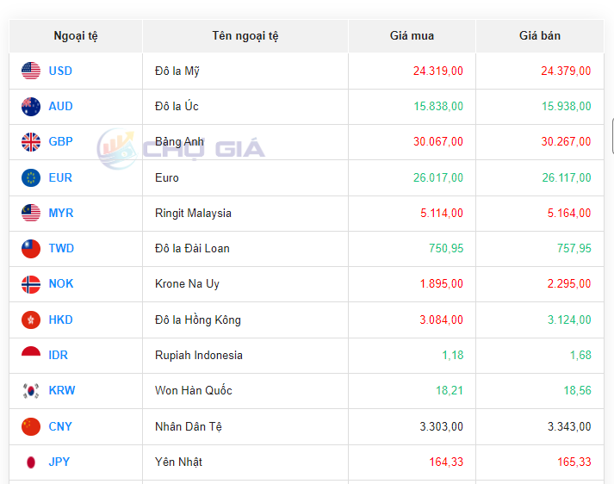Click the 'Giá bán' column header
Screen dimensions: 614x484
click(x=539, y=36)
